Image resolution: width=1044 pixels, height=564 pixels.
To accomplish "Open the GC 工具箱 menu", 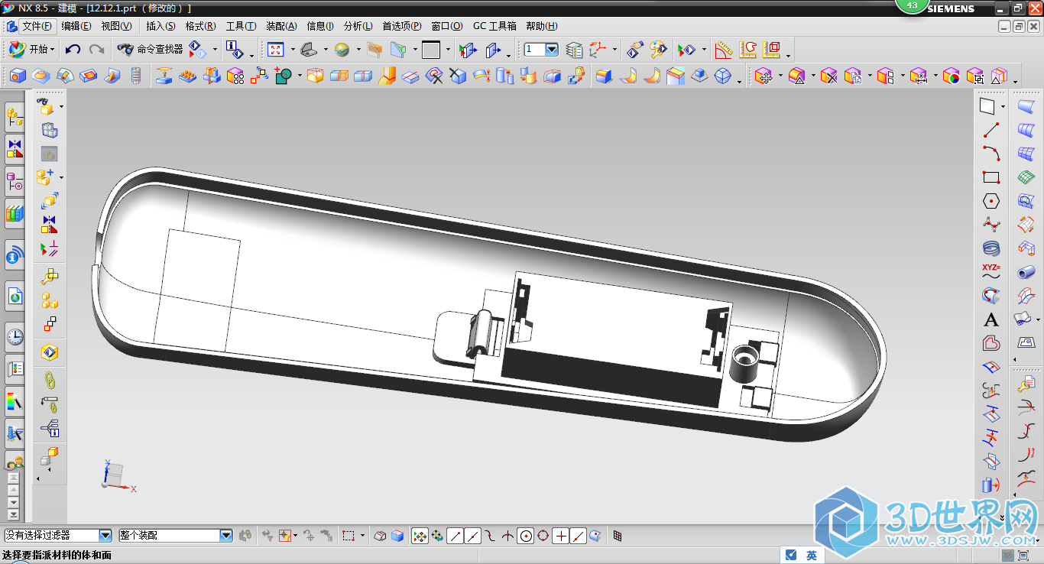I will [495, 26].
